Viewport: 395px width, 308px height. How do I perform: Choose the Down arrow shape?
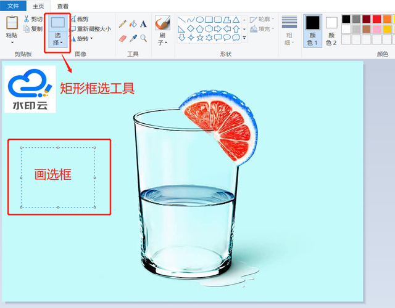click(x=181, y=38)
